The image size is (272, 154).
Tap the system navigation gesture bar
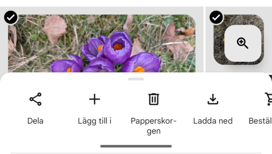tap(136, 146)
